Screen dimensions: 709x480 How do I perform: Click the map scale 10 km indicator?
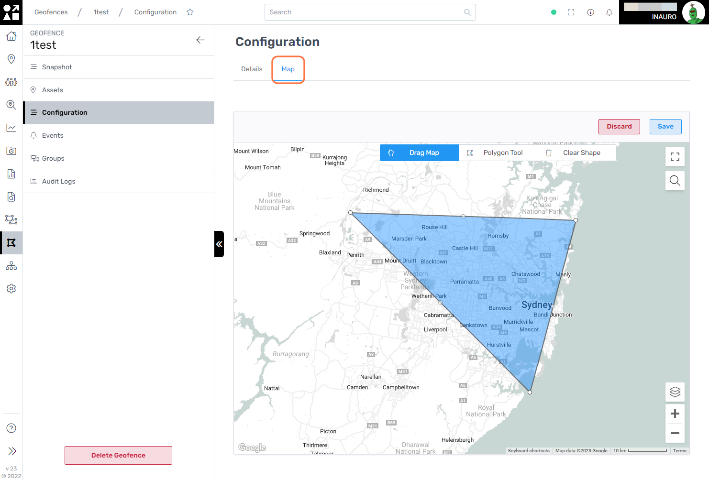(x=640, y=451)
